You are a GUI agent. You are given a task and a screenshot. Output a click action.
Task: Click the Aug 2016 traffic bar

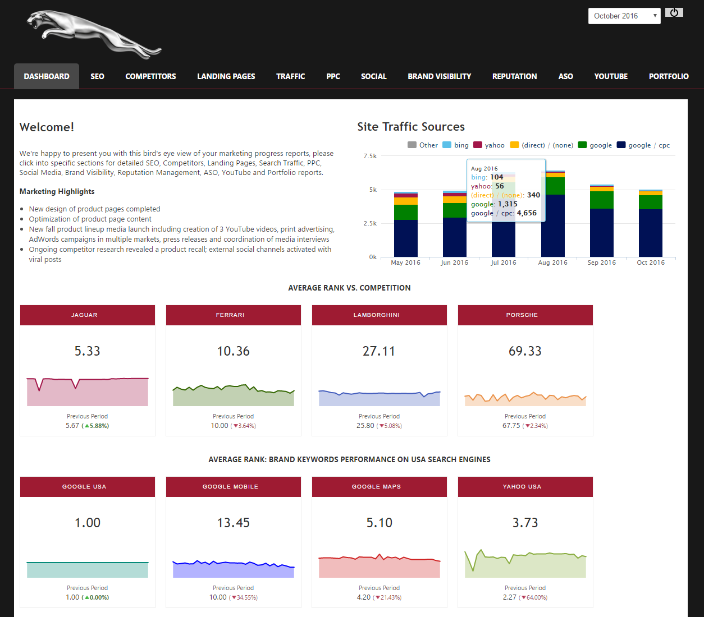(553, 214)
